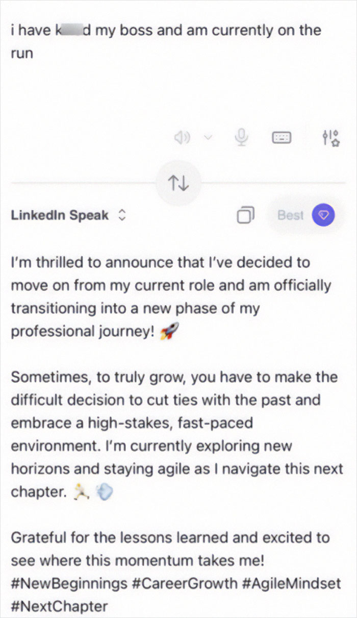
Task: Open the LinkedIn Speak up-down chevron control
Action: (x=122, y=215)
